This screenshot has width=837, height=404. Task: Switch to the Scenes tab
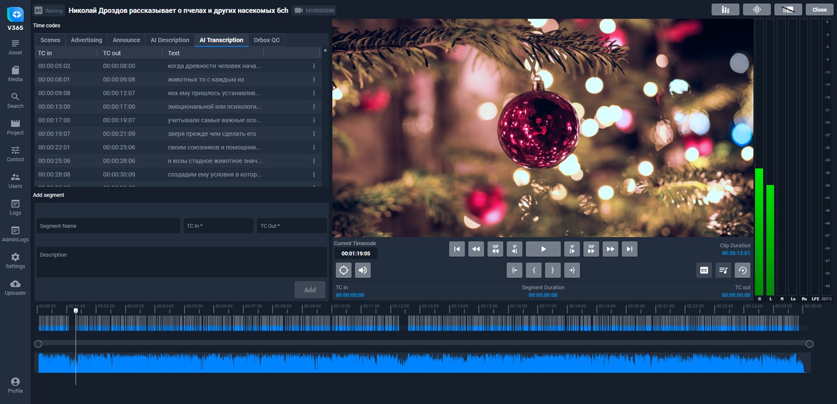tap(50, 40)
